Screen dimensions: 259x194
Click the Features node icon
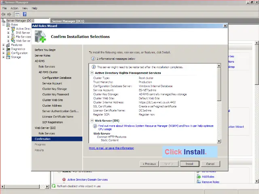click(x=8, y=45)
